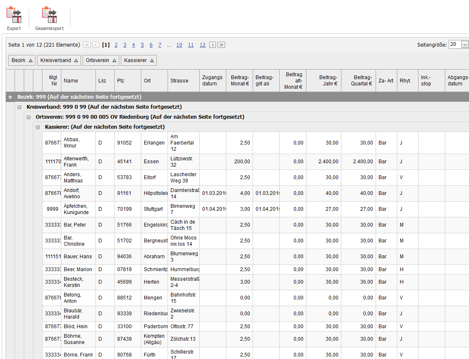Open page 5 link
The width and height of the screenshot is (469, 359).
[143, 45]
